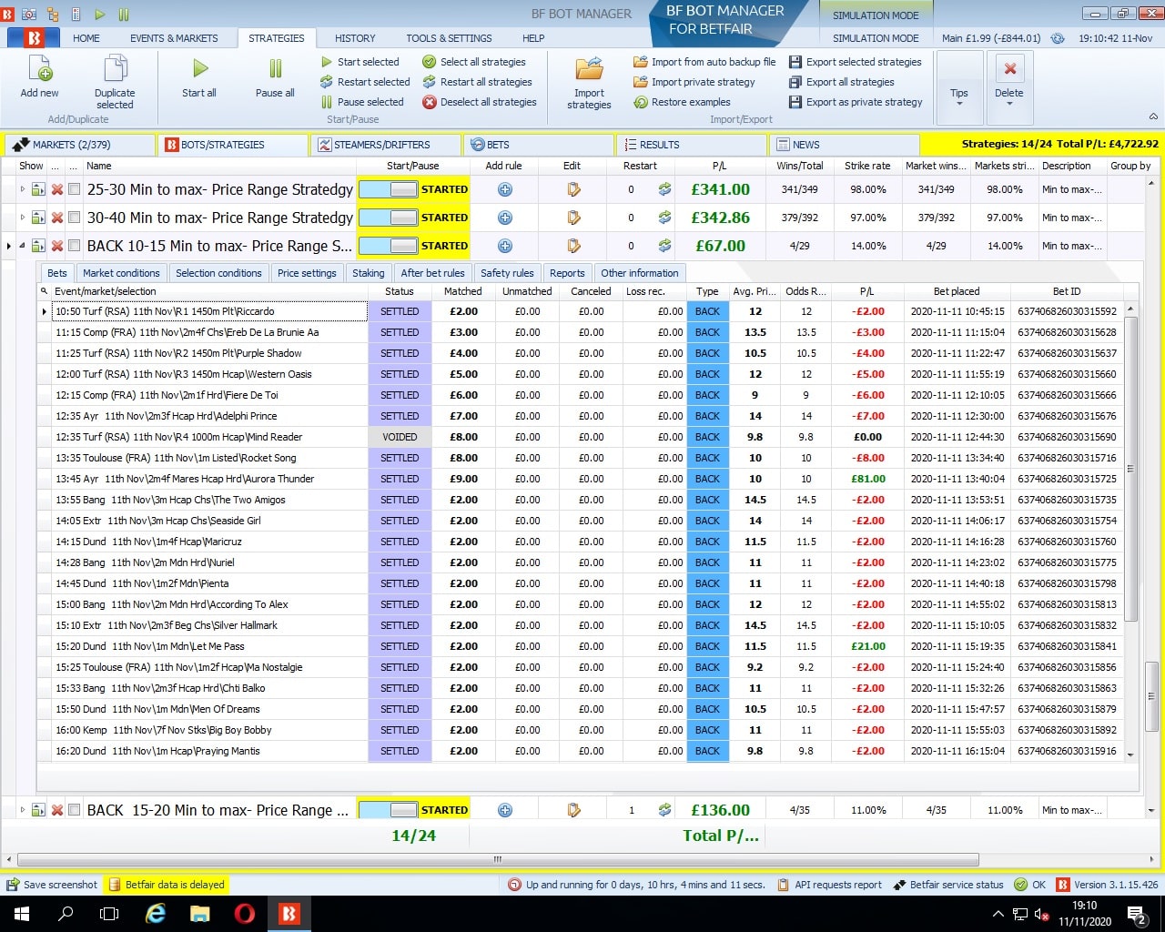
Task: Collapse the ribbon with chevron
Action: [x=1153, y=116]
